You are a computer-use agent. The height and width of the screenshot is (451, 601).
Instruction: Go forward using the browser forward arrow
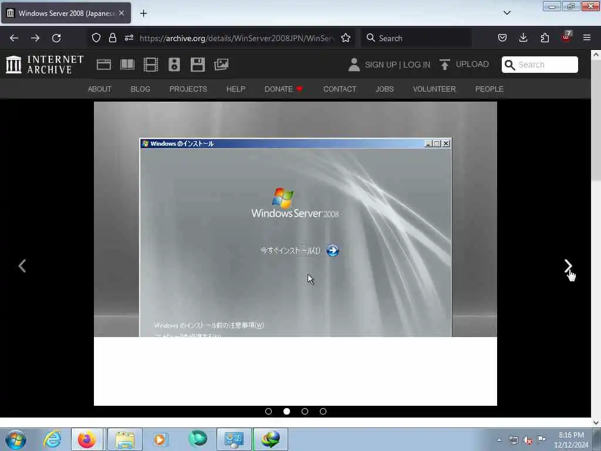35,38
